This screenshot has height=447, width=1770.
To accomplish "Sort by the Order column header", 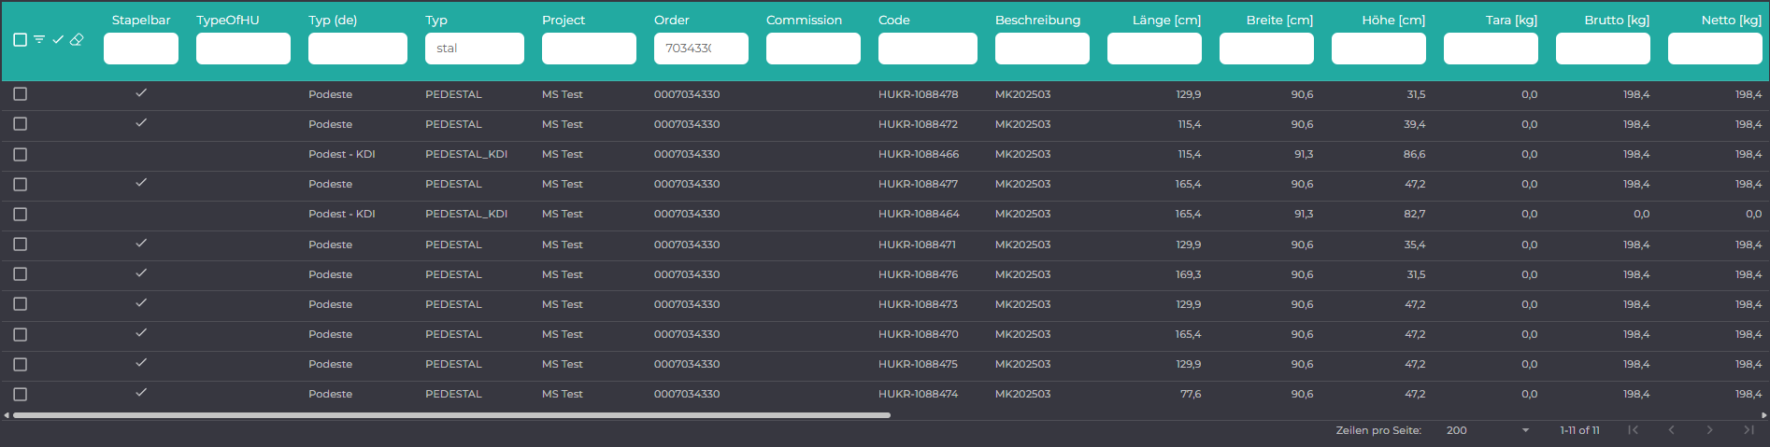I will click(672, 20).
